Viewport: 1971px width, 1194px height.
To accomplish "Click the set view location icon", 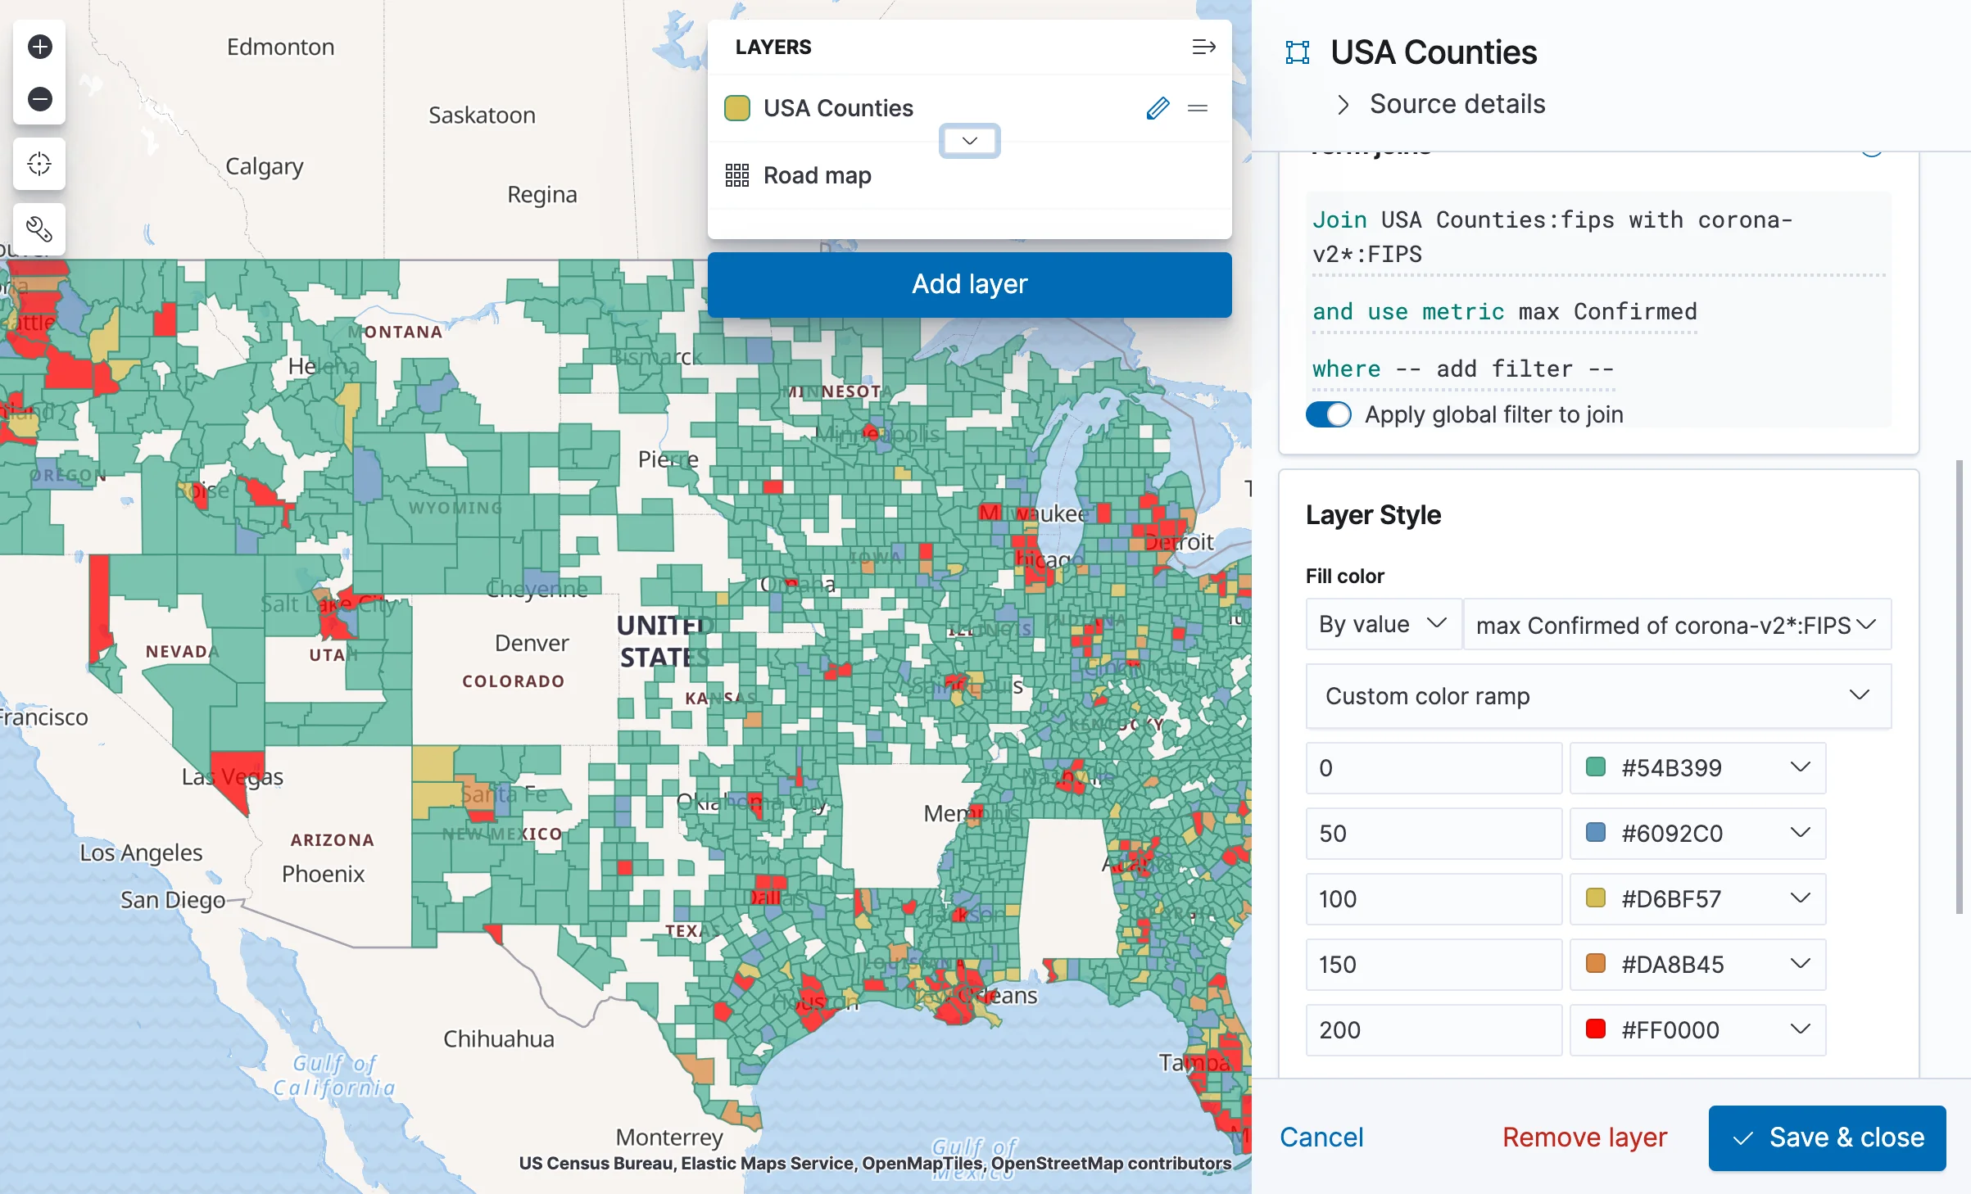I will coord(39,164).
